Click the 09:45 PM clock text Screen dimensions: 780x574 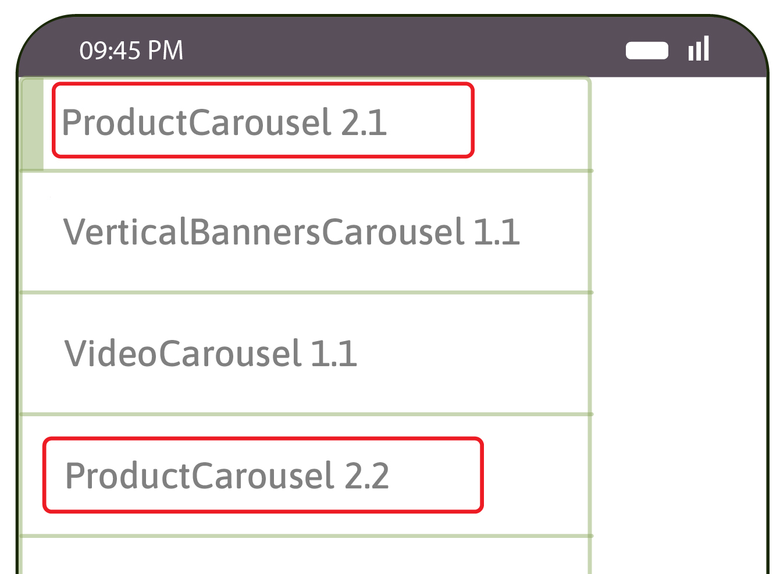(x=131, y=51)
